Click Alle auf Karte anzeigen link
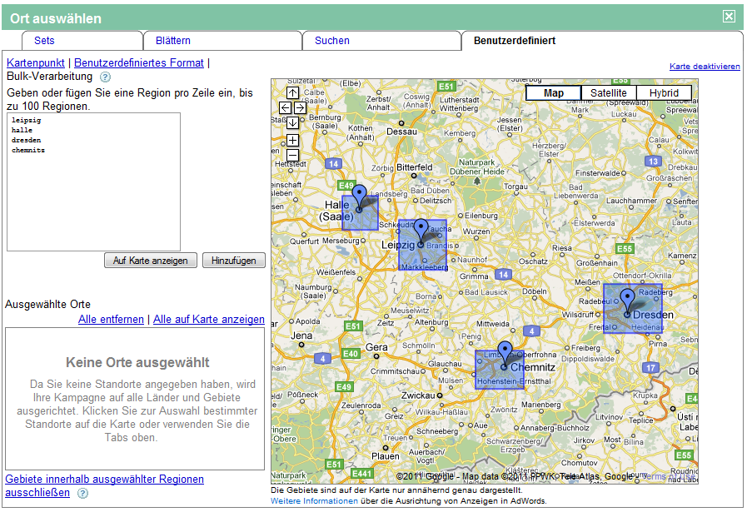The image size is (747, 517). 209,320
